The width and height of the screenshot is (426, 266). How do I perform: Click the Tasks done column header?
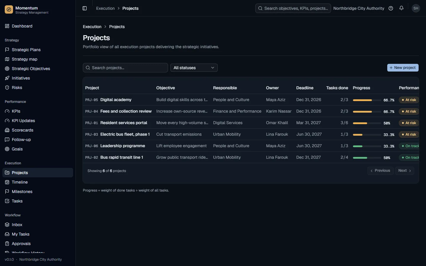[x=337, y=88]
